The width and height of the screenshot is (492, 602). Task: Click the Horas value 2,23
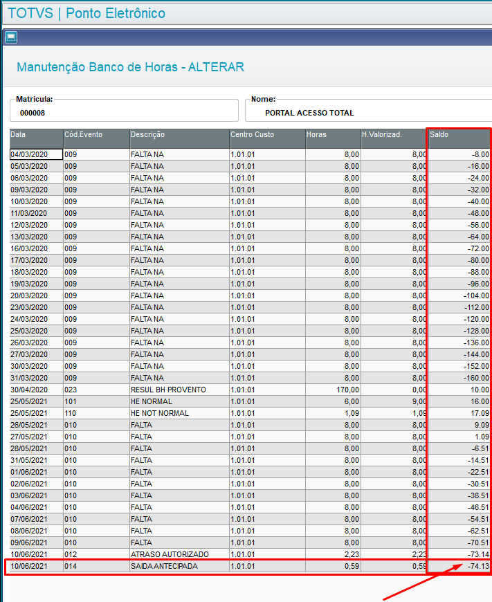tap(352, 554)
